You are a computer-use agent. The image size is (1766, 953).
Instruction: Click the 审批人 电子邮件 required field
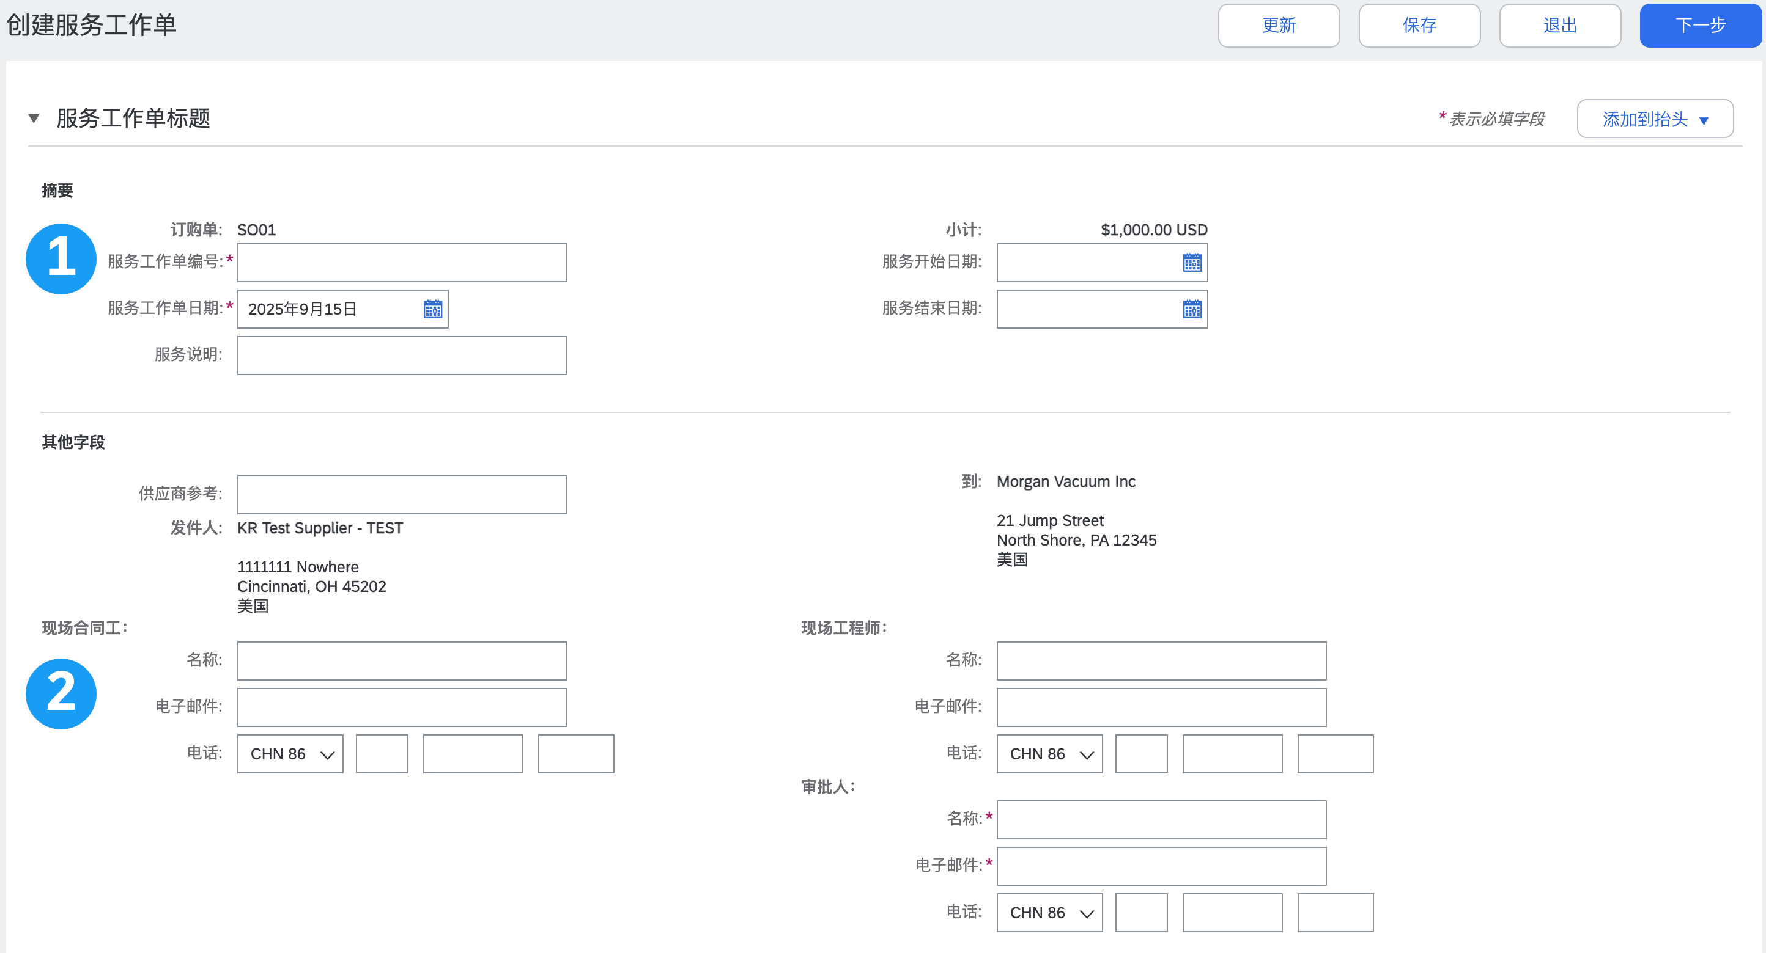tap(1161, 866)
